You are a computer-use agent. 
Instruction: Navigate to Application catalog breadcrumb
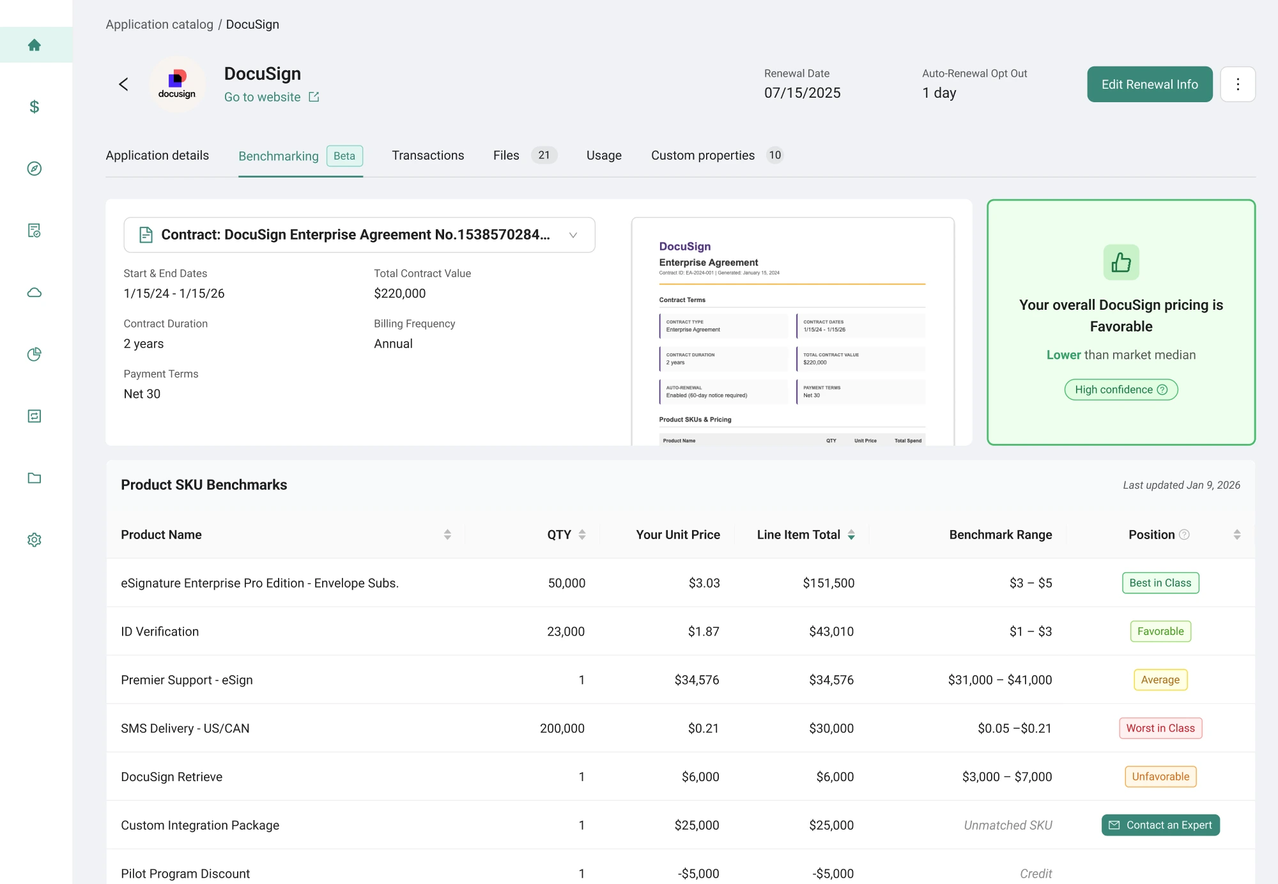pos(160,24)
